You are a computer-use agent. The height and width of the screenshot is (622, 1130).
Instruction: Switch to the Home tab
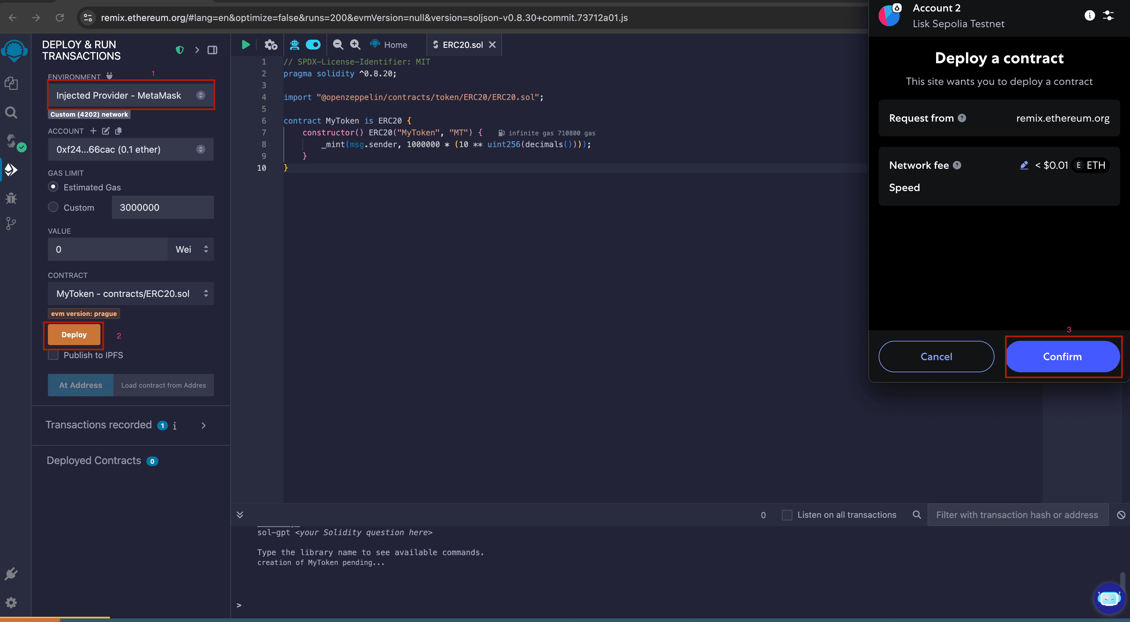point(389,45)
